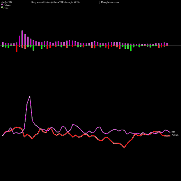181x181 pixels.
Task: Click the 0M volume axis label
Action: click(173, 132)
